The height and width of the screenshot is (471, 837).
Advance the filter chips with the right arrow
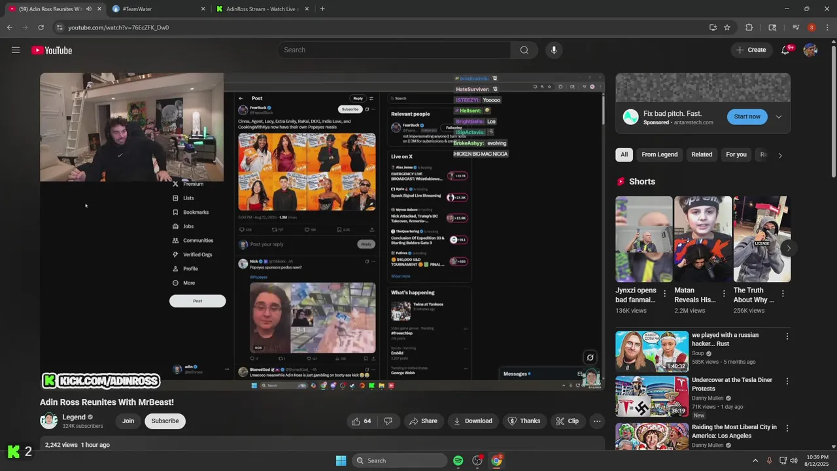point(779,155)
